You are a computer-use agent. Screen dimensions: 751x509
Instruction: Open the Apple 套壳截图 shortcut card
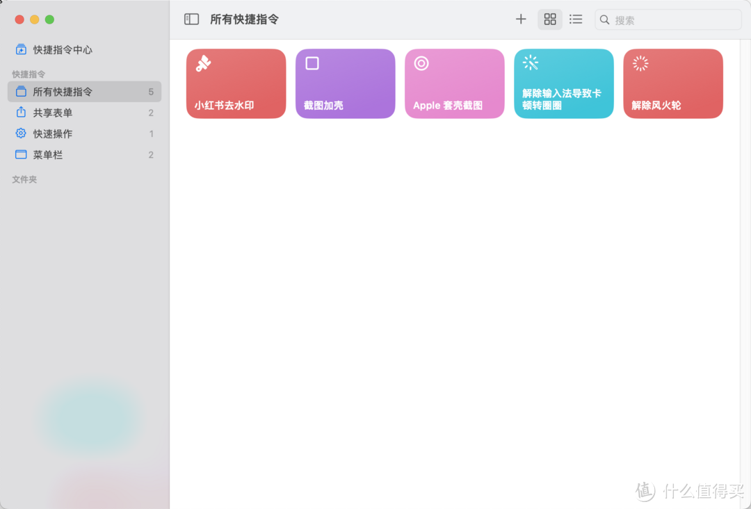click(x=455, y=83)
